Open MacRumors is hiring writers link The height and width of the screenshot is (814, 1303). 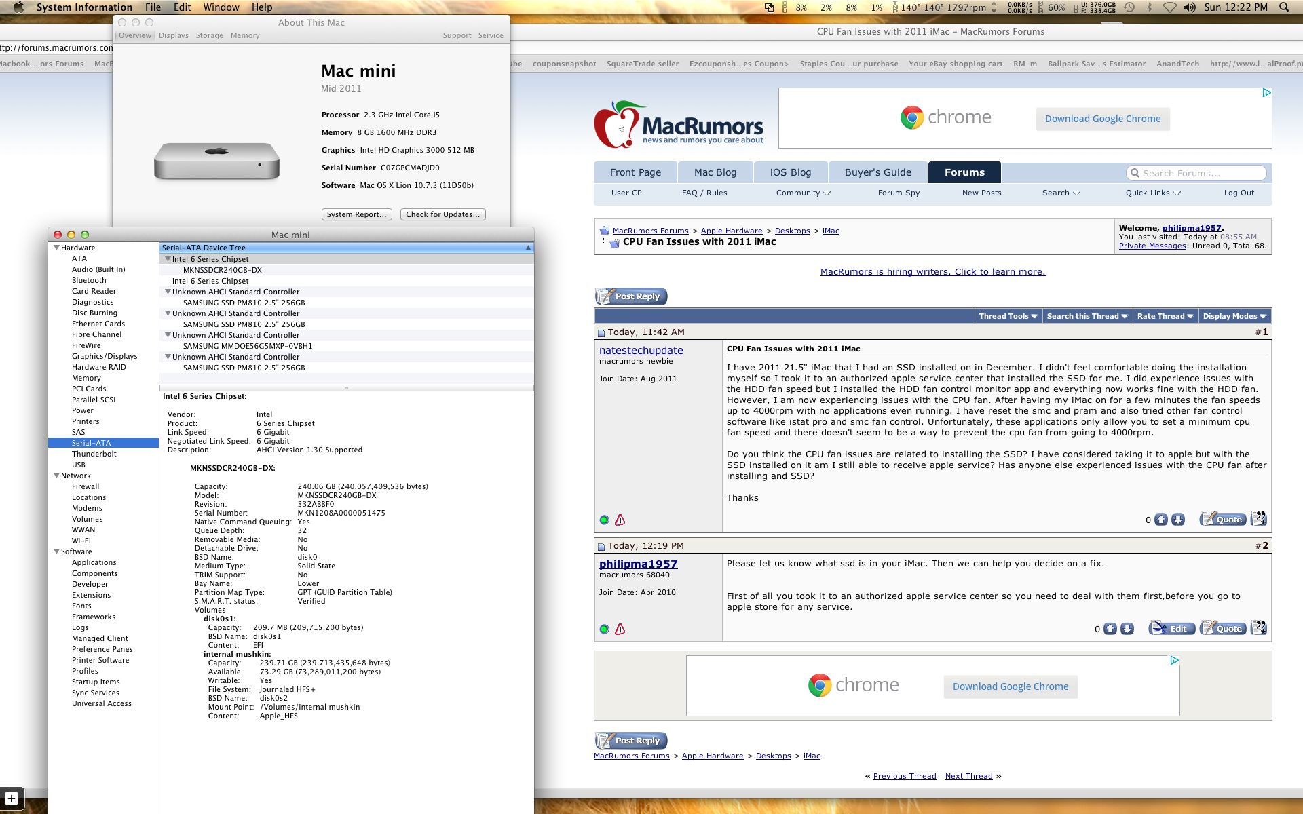click(932, 272)
